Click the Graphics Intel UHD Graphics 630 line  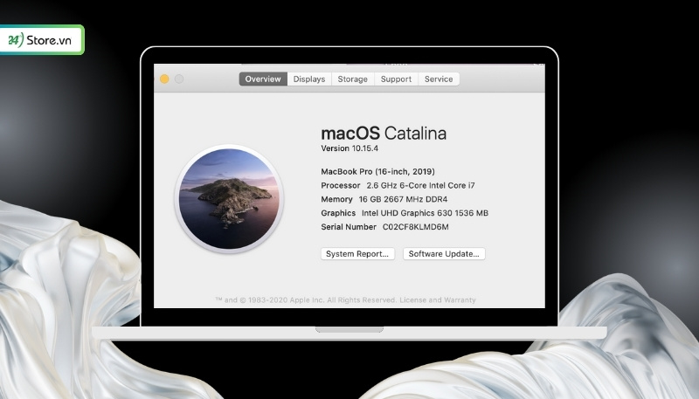405,213
